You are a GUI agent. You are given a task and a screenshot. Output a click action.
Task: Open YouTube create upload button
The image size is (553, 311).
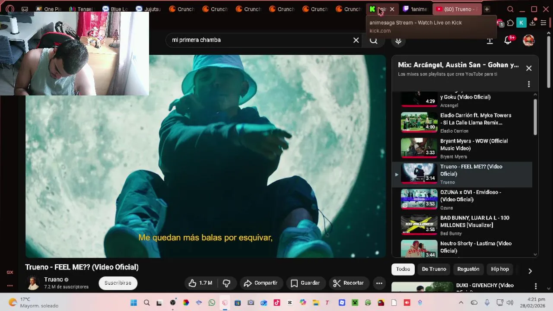point(489,41)
